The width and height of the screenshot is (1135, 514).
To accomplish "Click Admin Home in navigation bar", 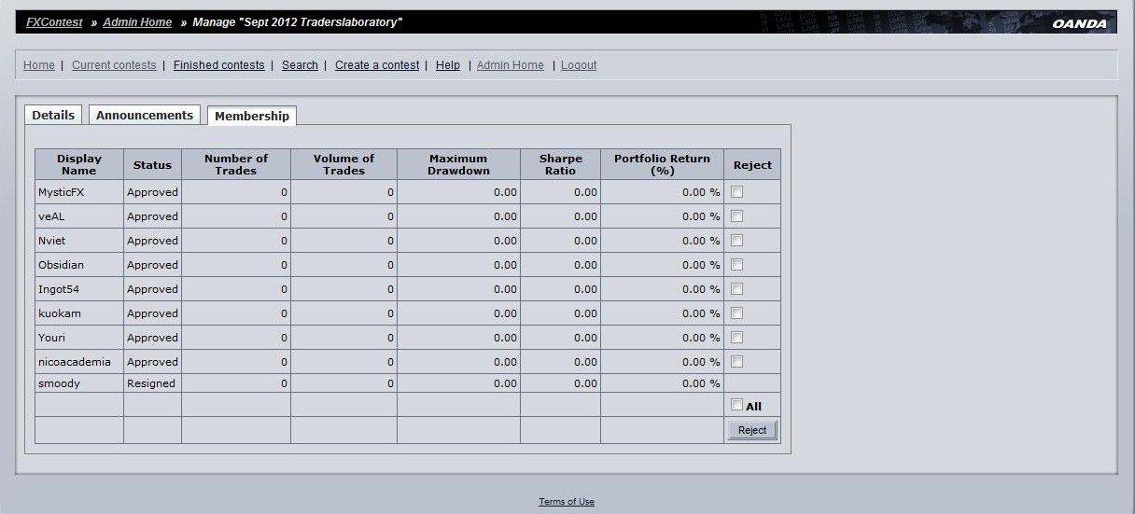I will 511,65.
